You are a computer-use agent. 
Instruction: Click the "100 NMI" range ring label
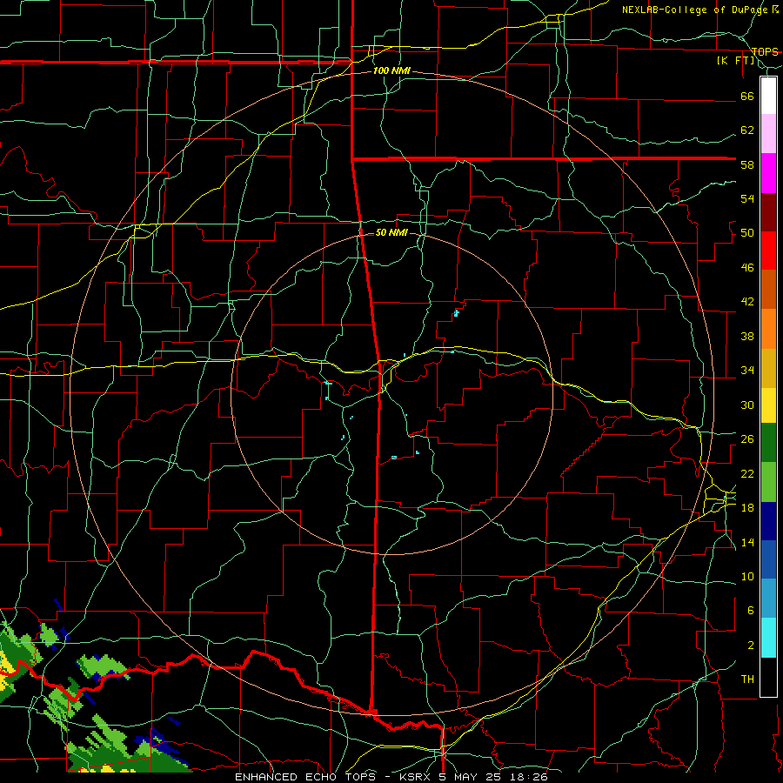(x=391, y=70)
